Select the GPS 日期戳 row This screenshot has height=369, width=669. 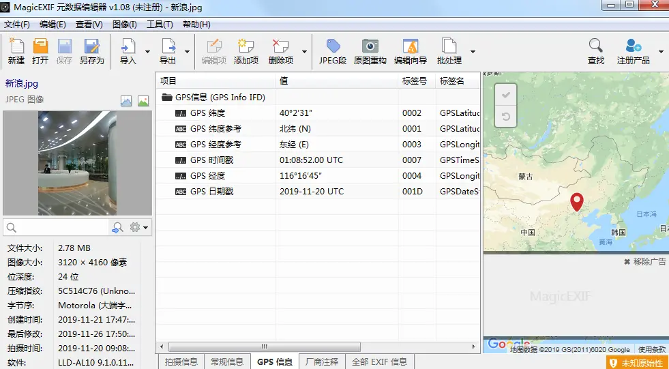pyautogui.click(x=318, y=191)
